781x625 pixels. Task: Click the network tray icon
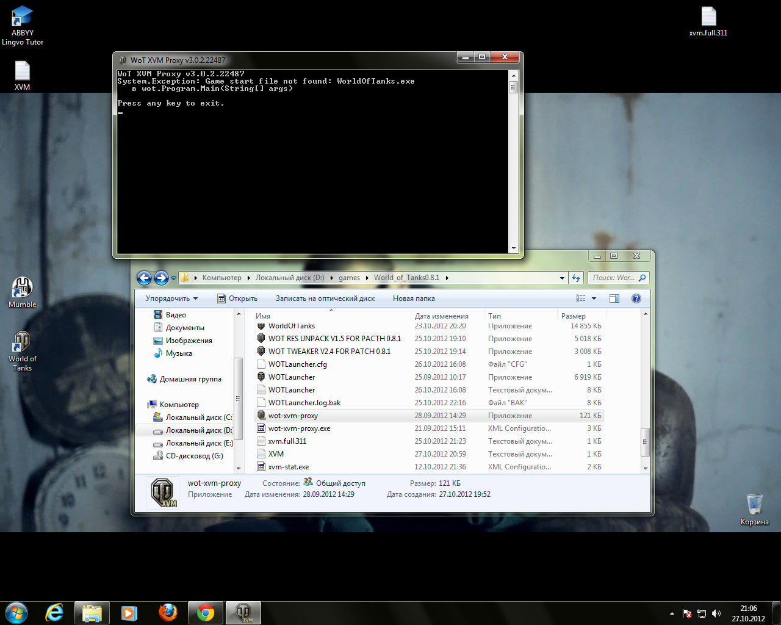[702, 613]
